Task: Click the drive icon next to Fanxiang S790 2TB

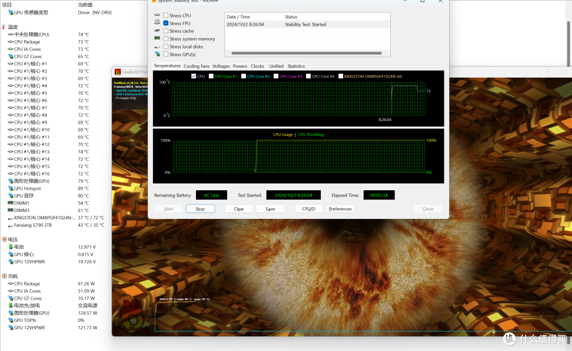Action: click(11, 225)
